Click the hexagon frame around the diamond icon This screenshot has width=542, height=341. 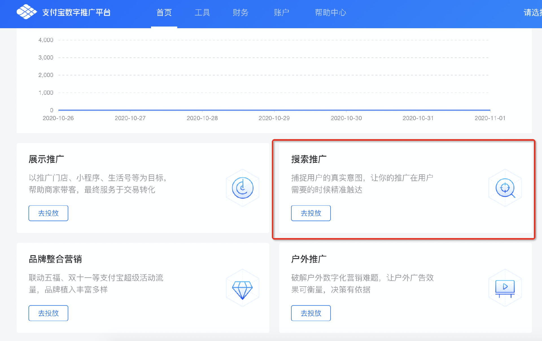click(242, 288)
